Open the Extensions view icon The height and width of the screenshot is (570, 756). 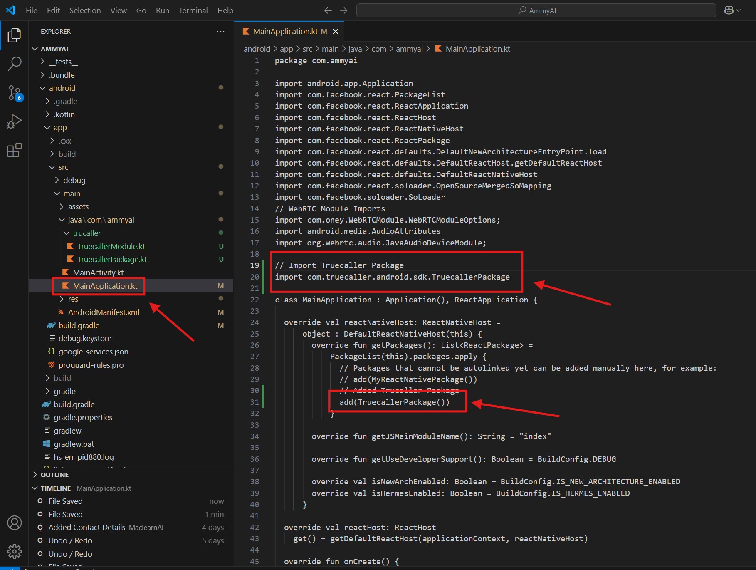tap(14, 150)
